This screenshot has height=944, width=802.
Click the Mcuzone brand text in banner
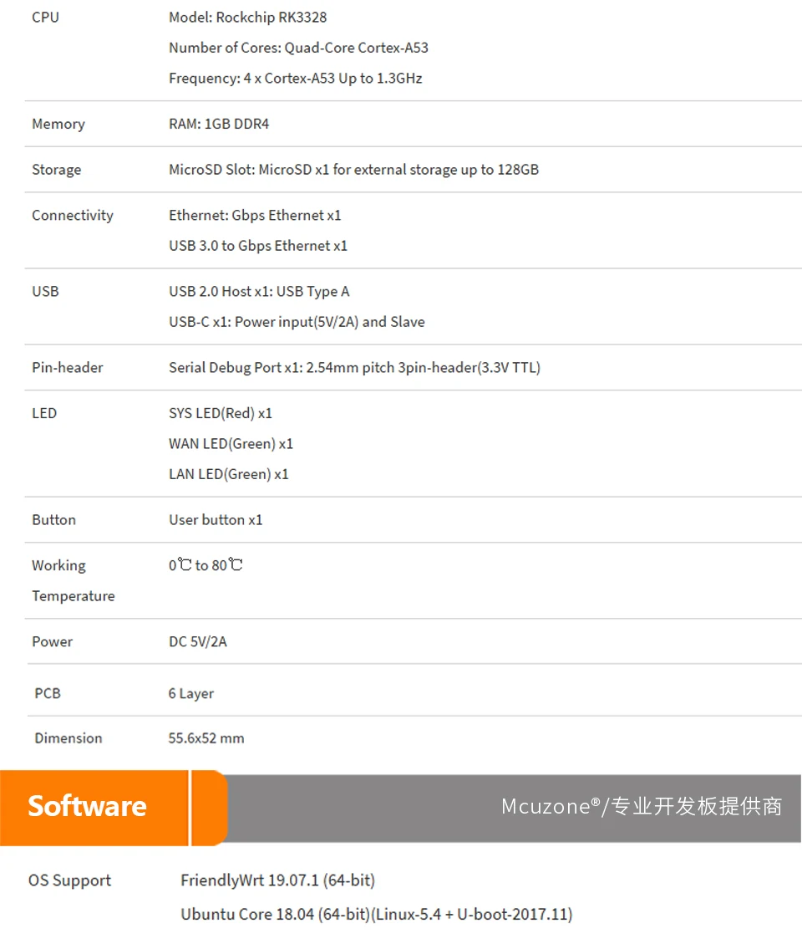[x=641, y=806]
